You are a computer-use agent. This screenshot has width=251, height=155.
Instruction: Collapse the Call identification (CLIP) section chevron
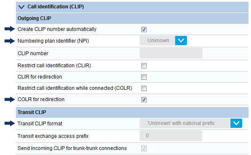tap(21, 7)
